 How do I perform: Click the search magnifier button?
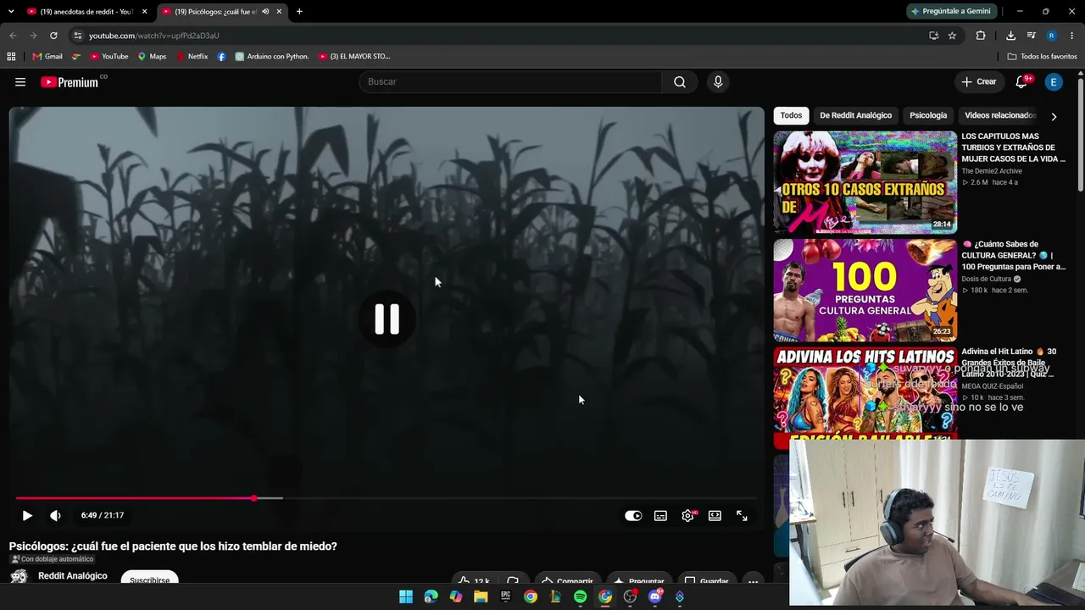pyautogui.click(x=680, y=82)
